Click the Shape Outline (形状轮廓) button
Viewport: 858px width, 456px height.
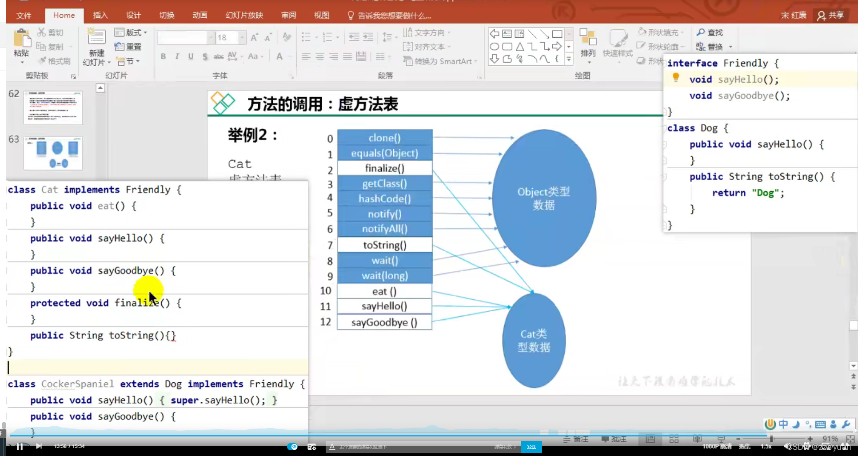pos(661,46)
